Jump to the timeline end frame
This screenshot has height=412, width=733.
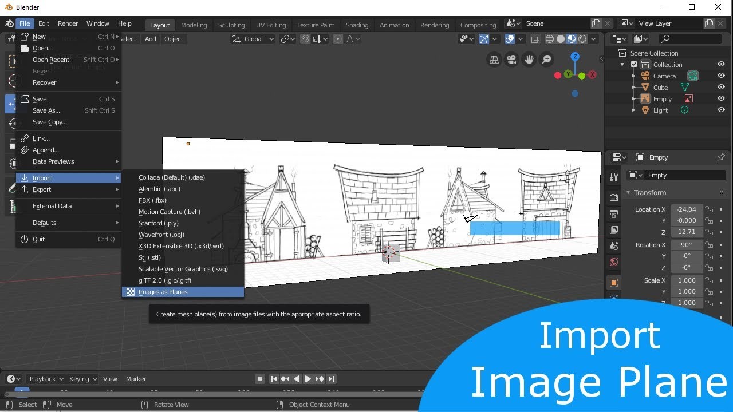coord(331,379)
